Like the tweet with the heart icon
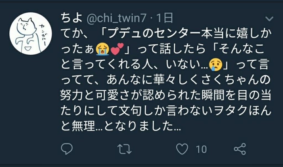The image size is (283, 167). (182, 149)
